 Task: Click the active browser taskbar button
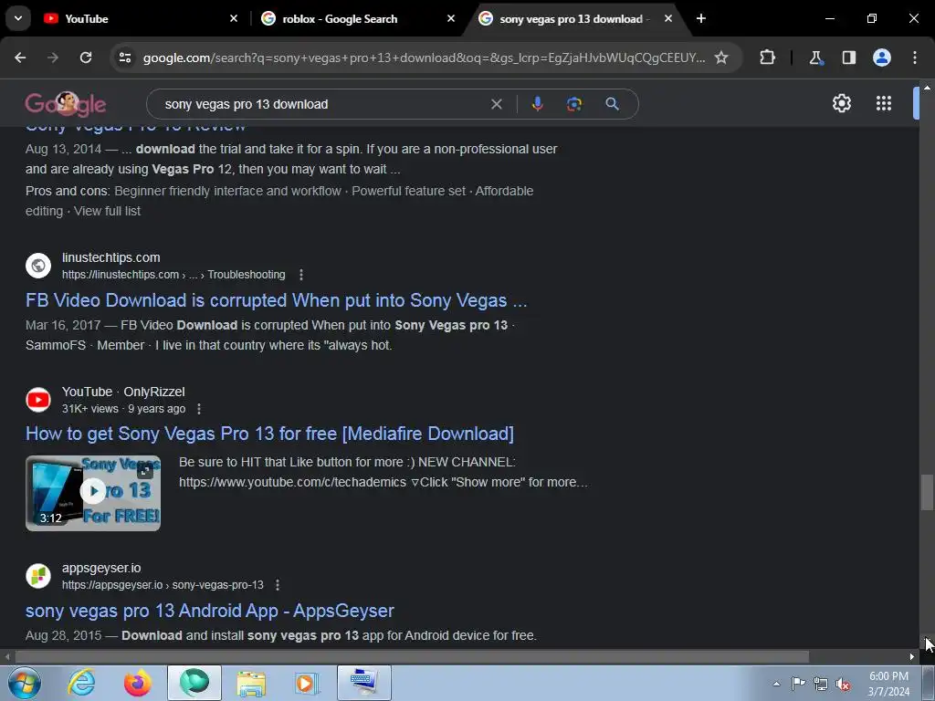(x=194, y=683)
